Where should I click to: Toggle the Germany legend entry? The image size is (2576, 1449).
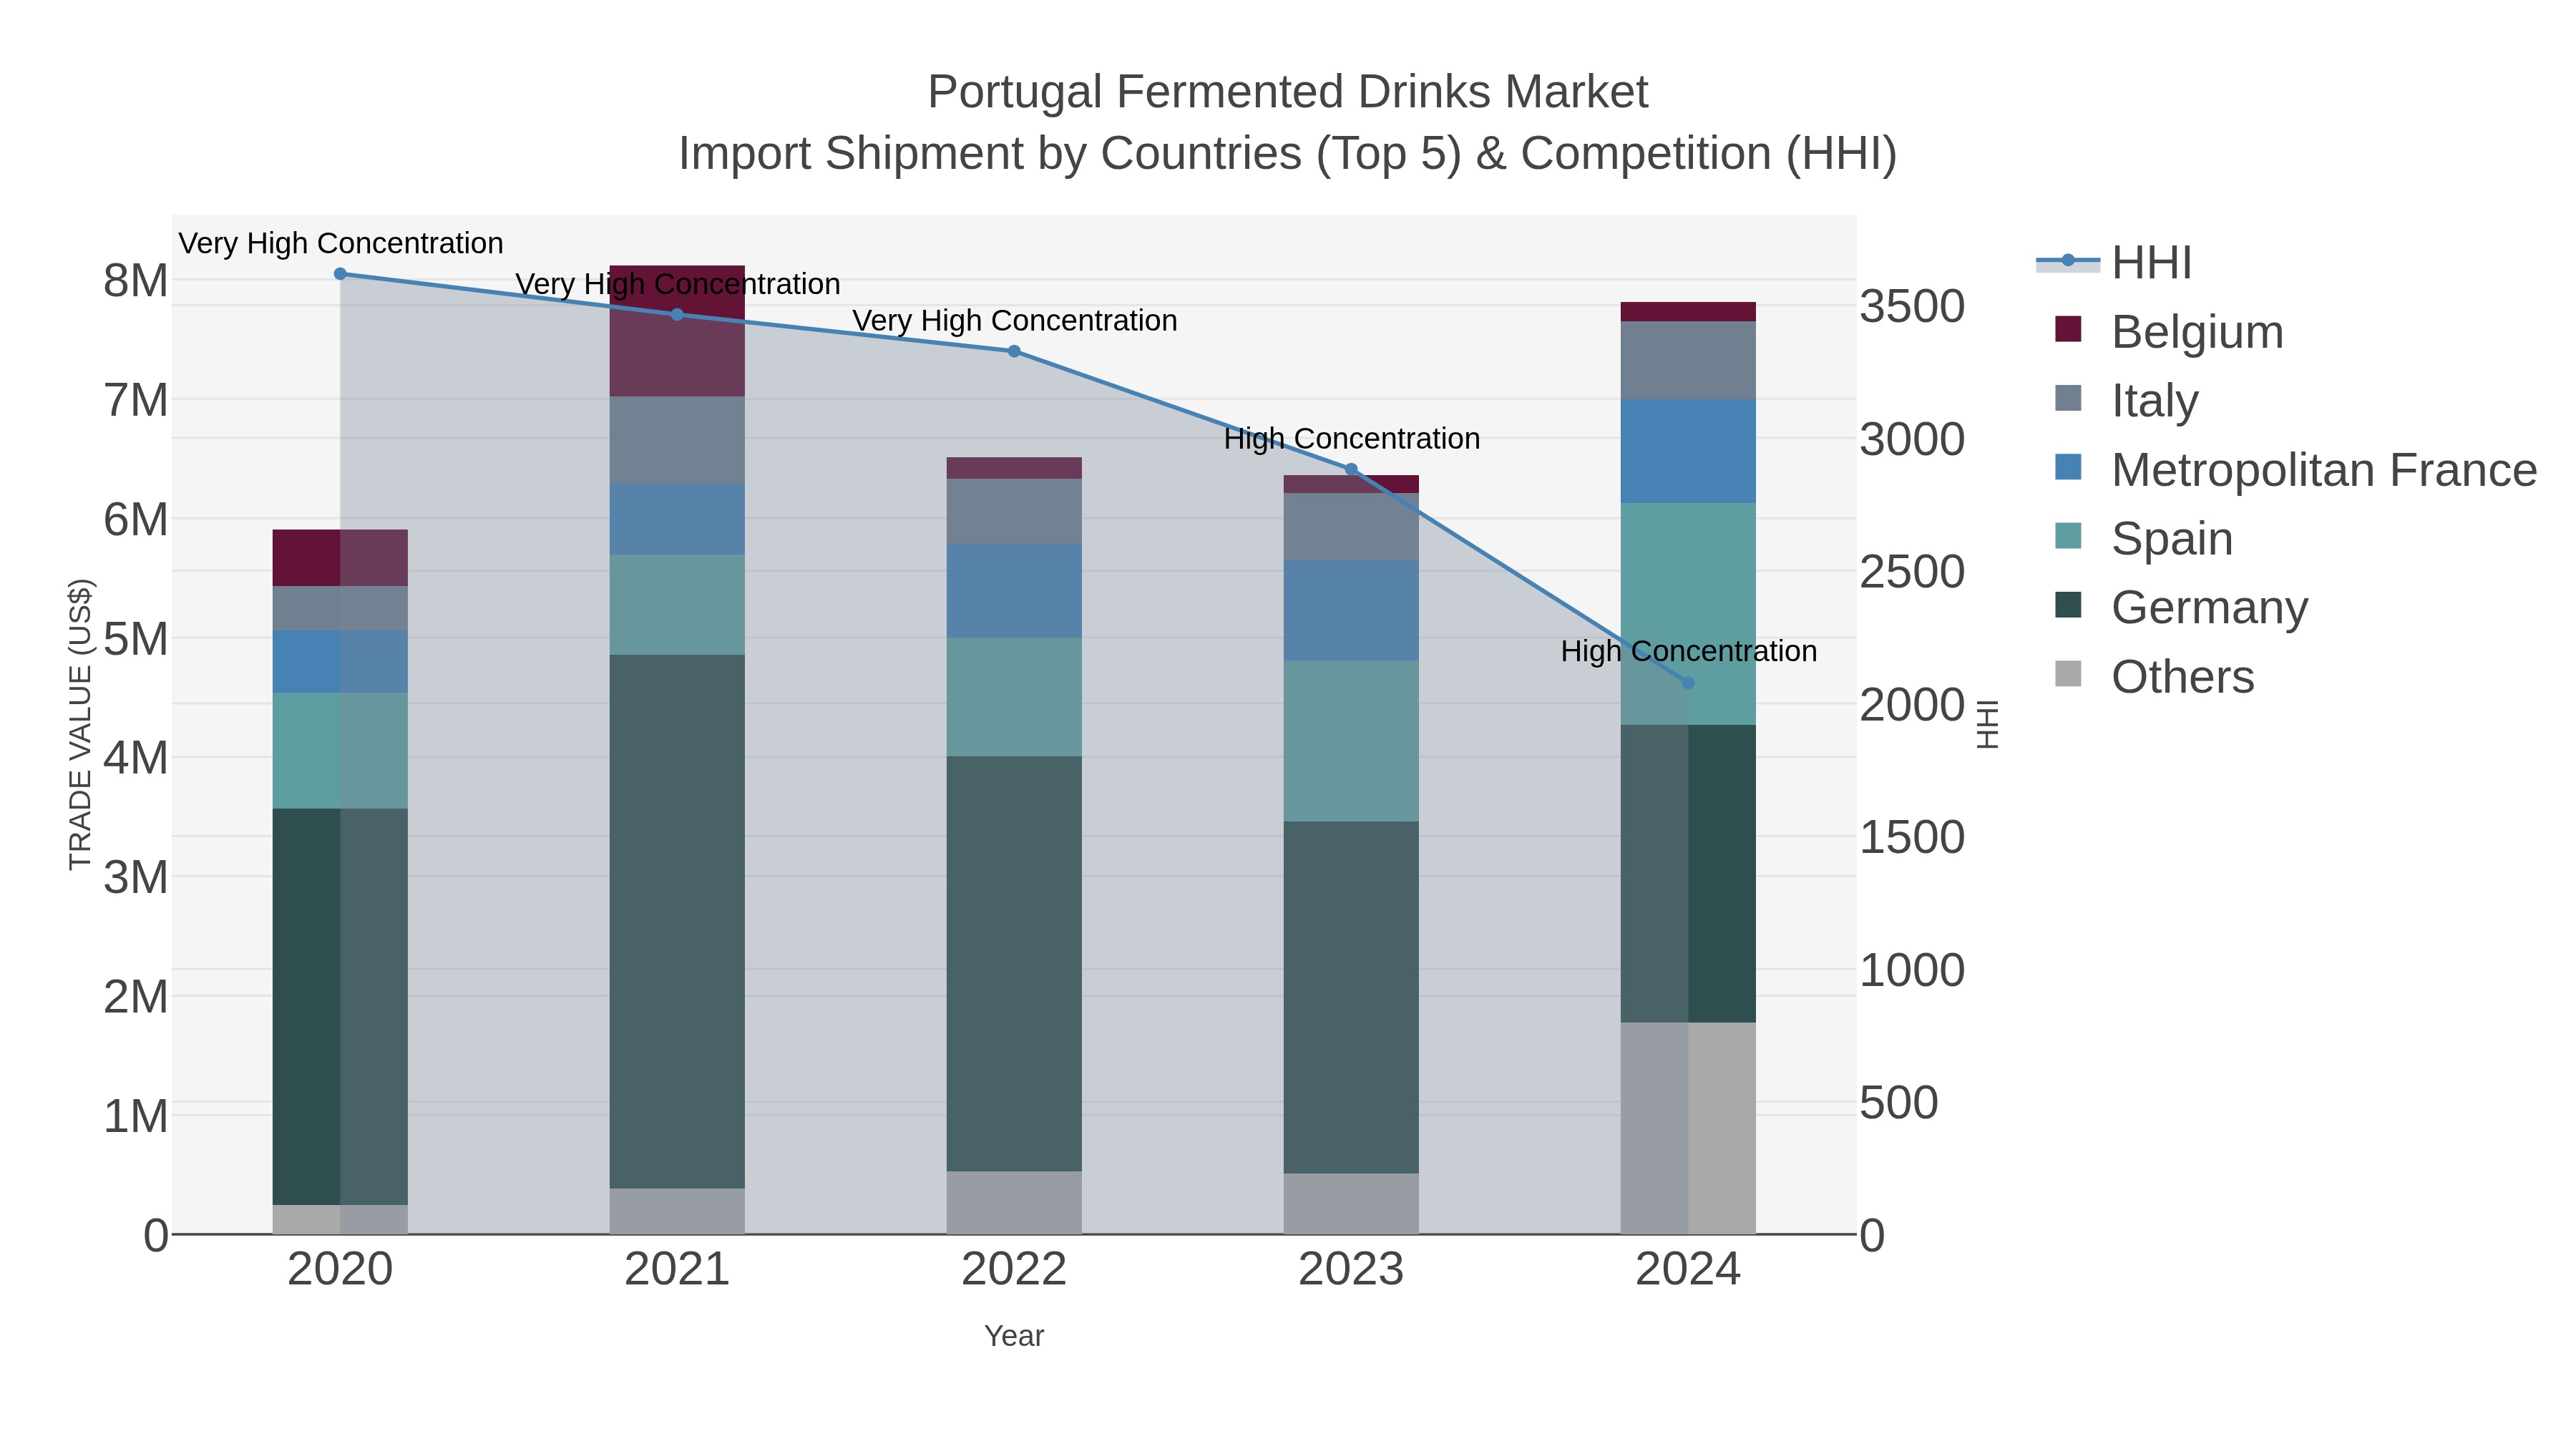point(2180,607)
